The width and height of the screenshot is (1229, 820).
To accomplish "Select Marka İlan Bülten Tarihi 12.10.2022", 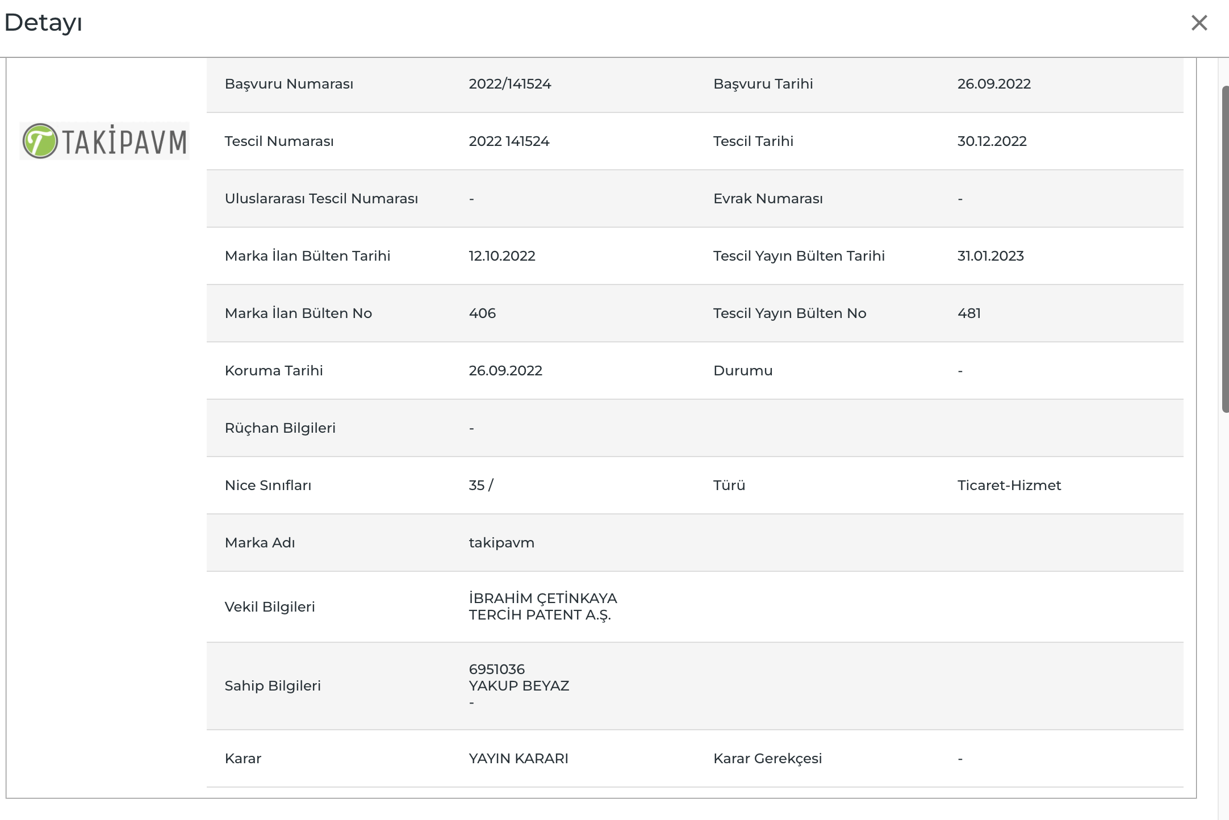I will click(502, 256).
